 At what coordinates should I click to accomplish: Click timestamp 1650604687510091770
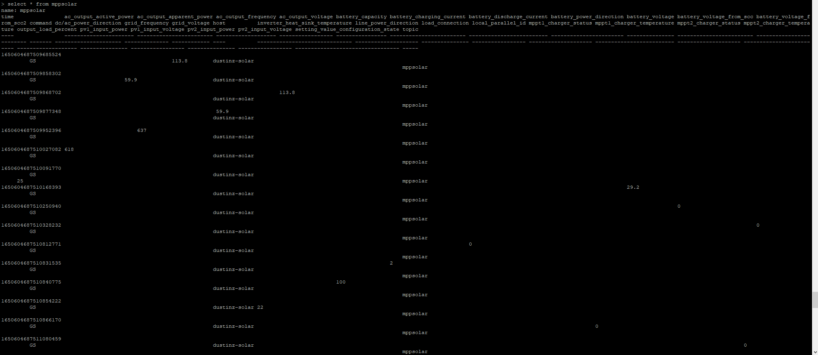(x=31, y=168)
